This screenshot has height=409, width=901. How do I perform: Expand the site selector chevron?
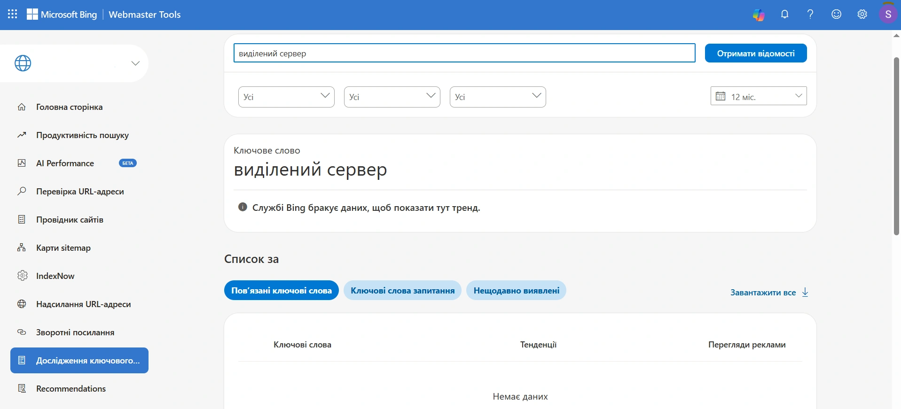pyautogui.click(x=135, y=63)
